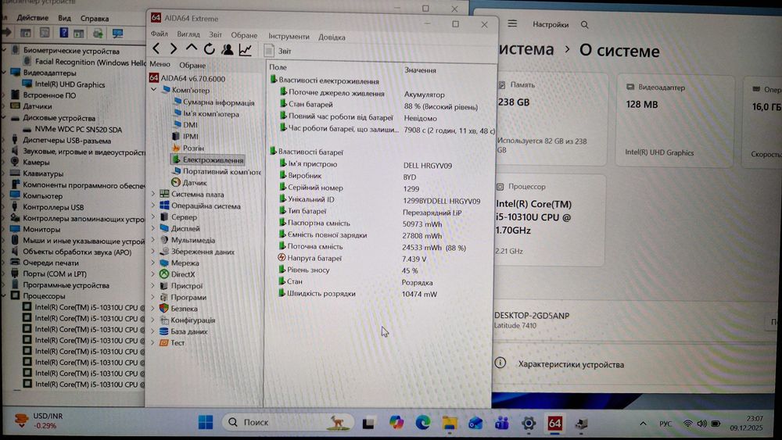Screen dimensions: 782x440
Task: Select the Тест tree item
Action: click(x=172, y=343)
